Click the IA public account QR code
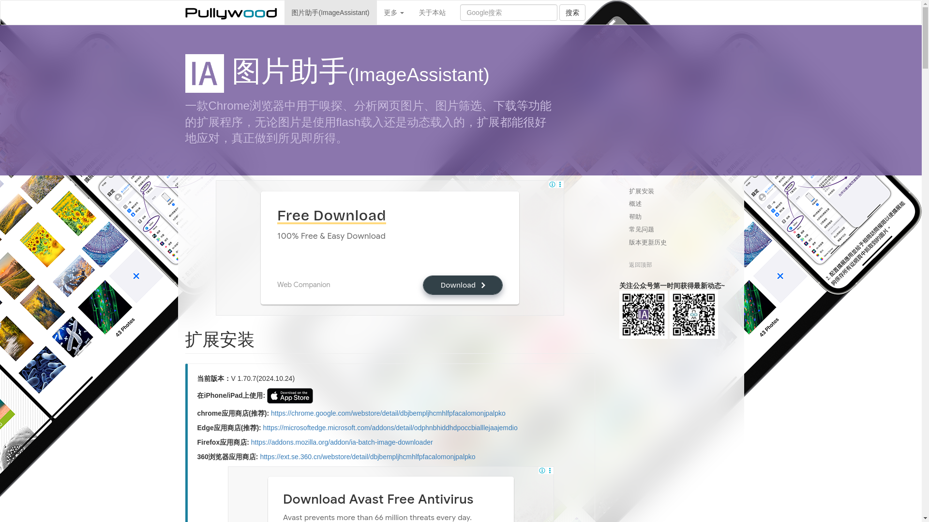The image size is (929, 522). point(644,315)
